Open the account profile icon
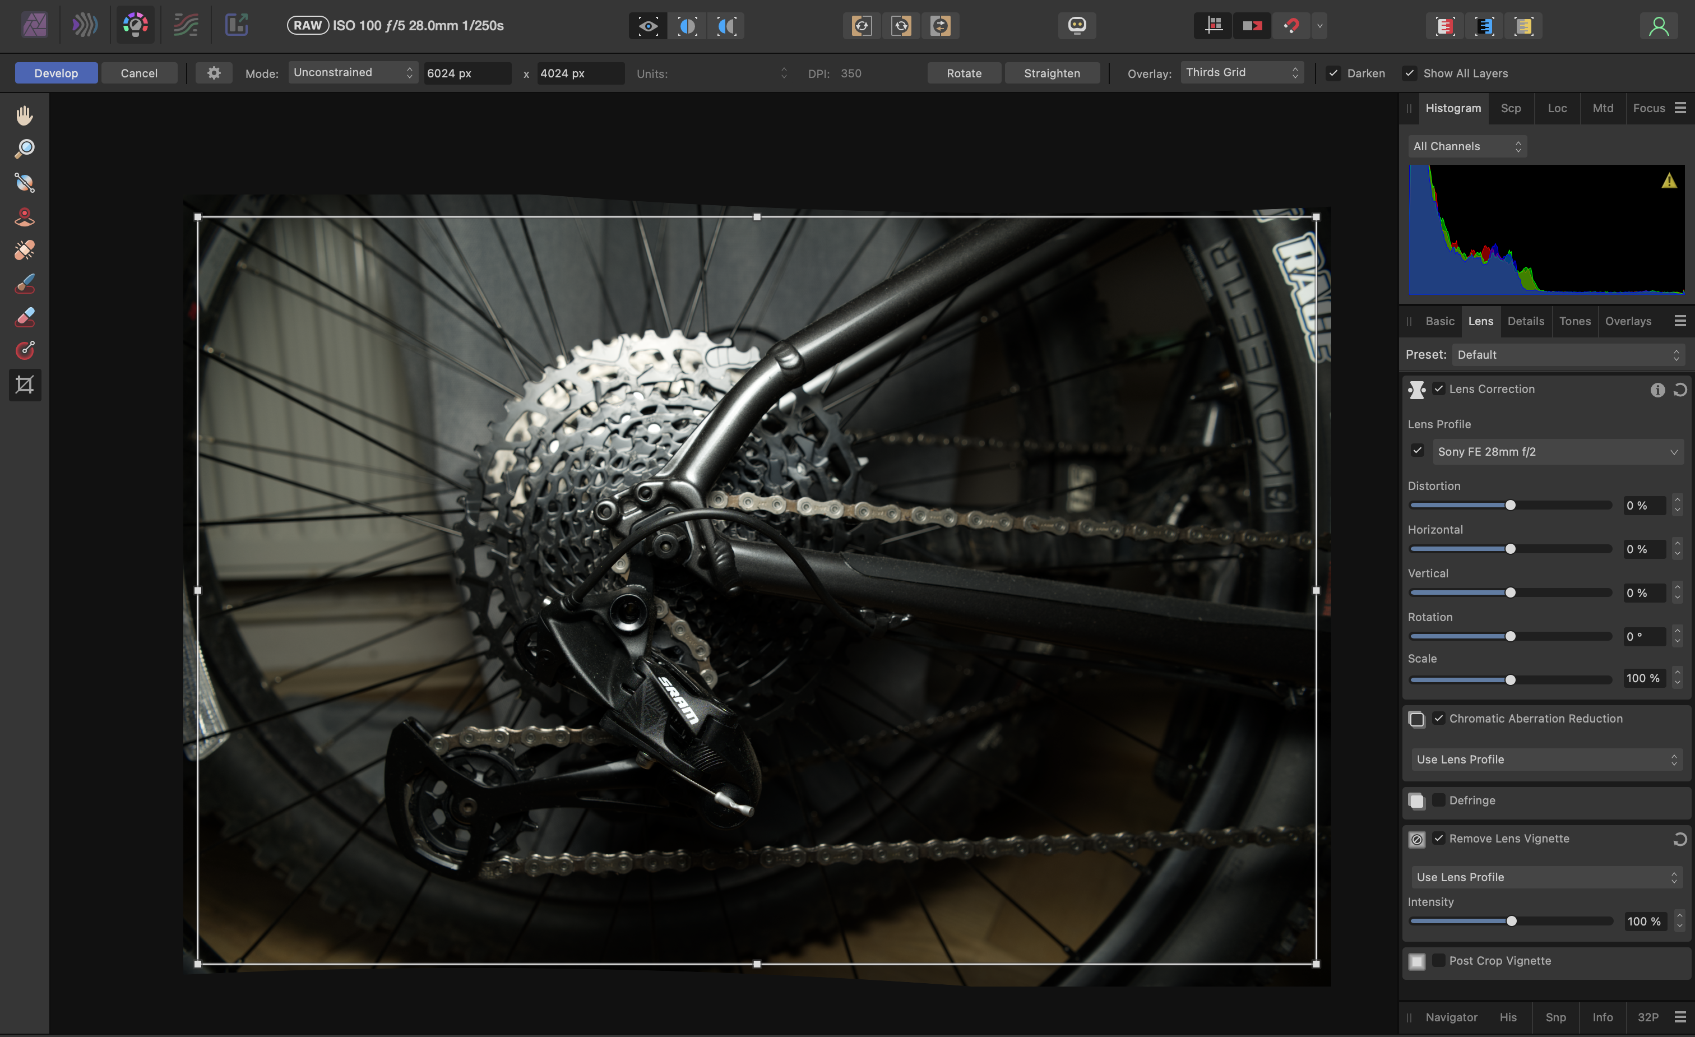 (1659, 26)
